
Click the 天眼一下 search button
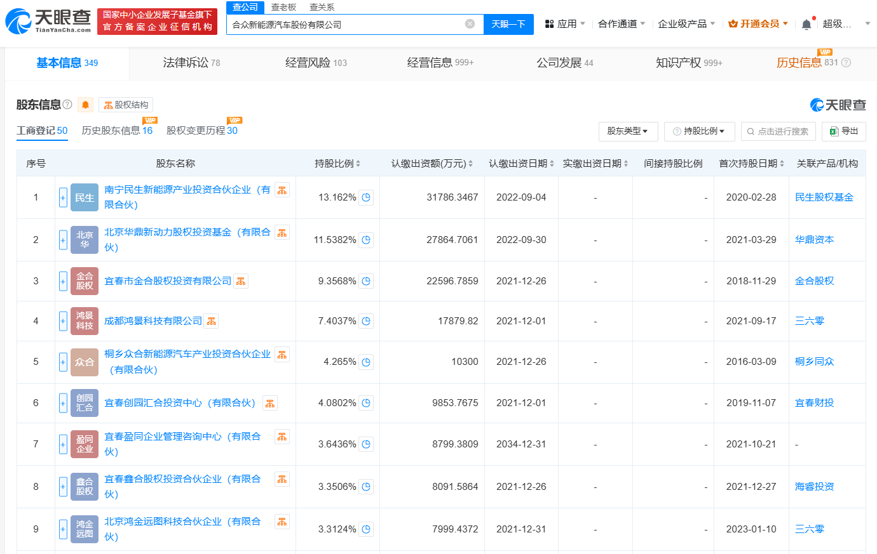tap(508, 24)
